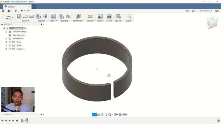The height and width of the screenshot is (124, 221).
Task: Click the Joint icon in Assemble
Action: click(x=68, y=16)
